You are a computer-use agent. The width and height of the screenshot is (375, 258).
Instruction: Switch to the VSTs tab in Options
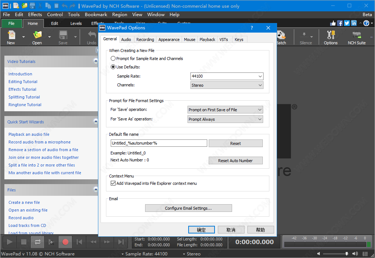pyautogui.click(x=224, y=40)
